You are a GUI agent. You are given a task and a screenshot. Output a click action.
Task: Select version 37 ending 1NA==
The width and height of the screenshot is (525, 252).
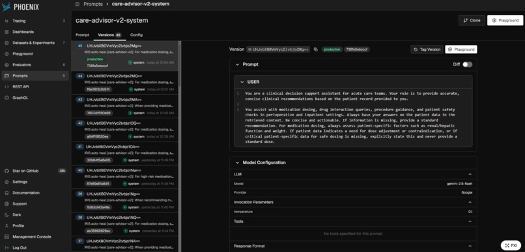[124, 244]
